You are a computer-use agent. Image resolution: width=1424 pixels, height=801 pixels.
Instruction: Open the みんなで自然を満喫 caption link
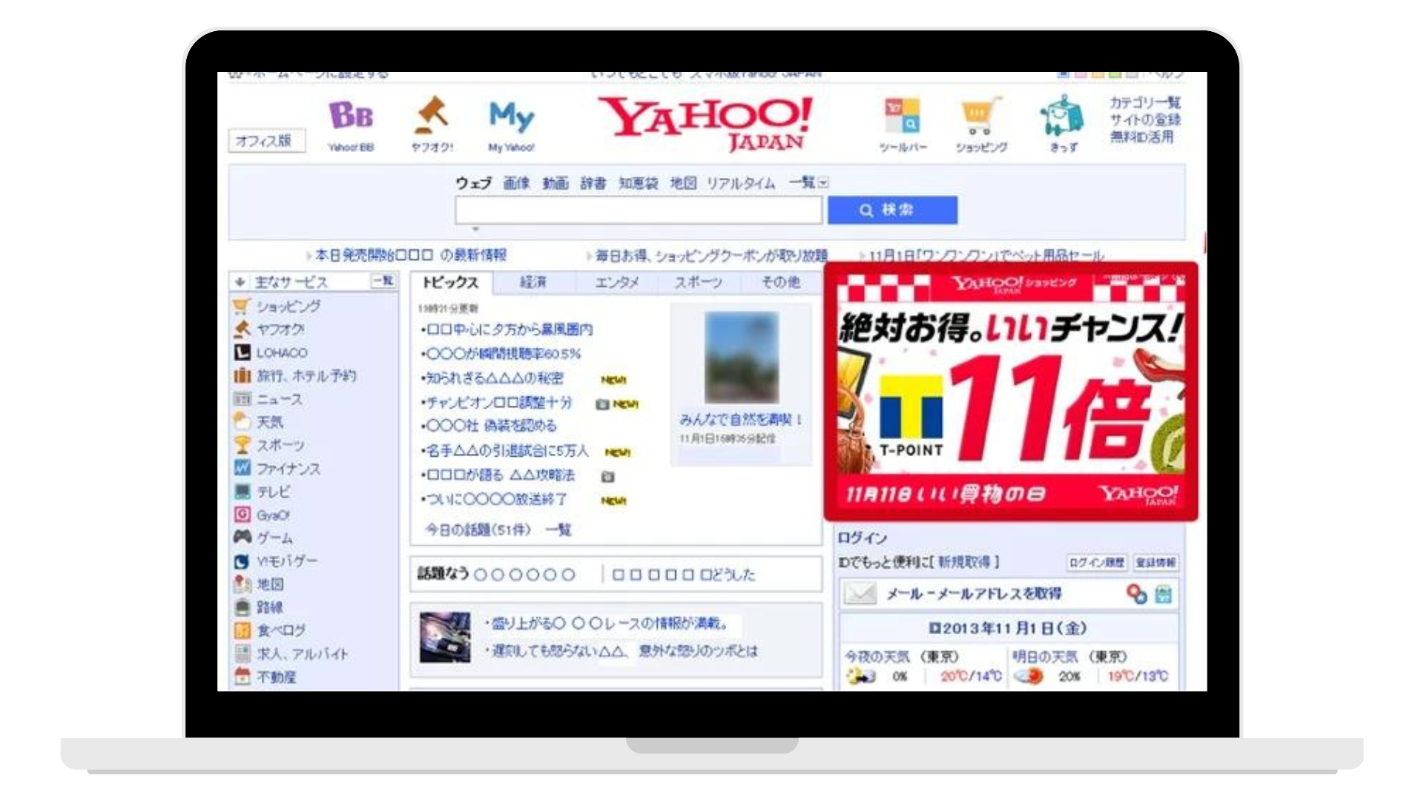tap(741, 420)
